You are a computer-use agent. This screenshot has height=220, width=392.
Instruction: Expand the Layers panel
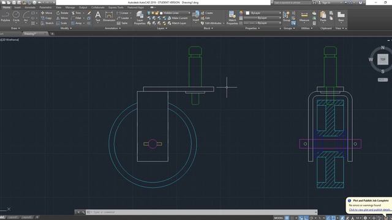[x=162, y=28]
